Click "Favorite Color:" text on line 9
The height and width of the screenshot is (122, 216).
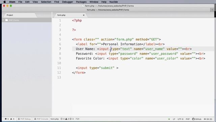pos(90,58)
